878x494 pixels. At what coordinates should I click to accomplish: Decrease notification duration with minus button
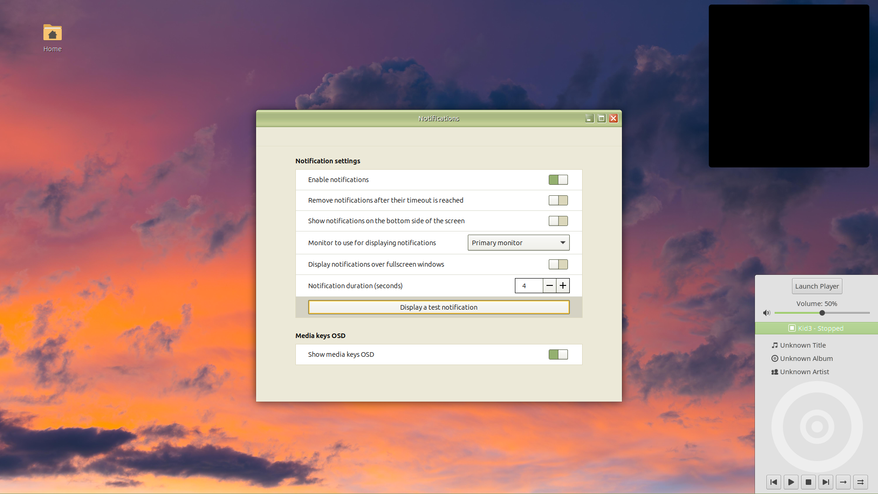(550, 286)
